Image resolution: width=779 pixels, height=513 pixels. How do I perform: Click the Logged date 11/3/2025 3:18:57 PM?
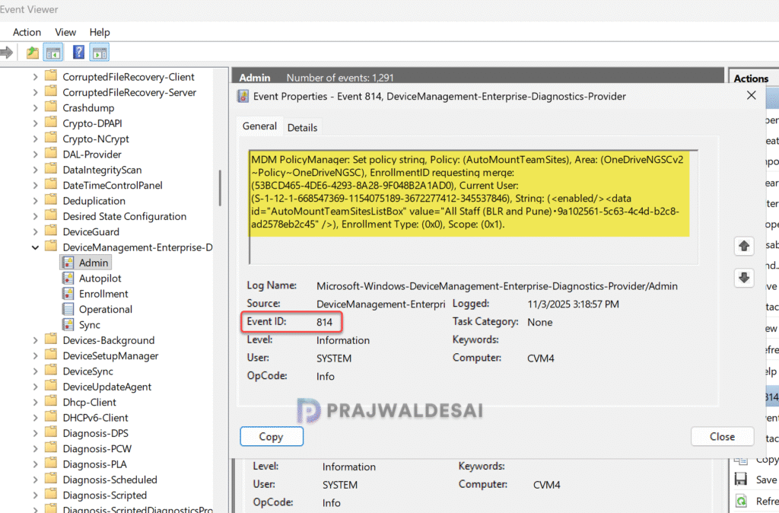(574, 304)
